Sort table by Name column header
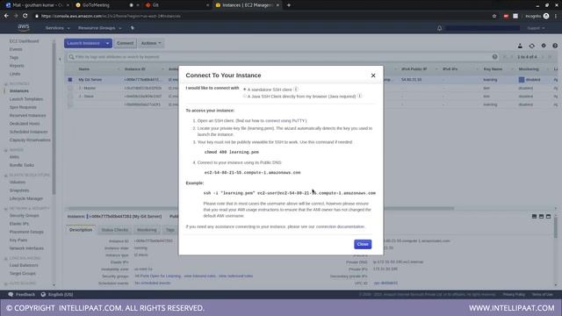 point(84,69)
